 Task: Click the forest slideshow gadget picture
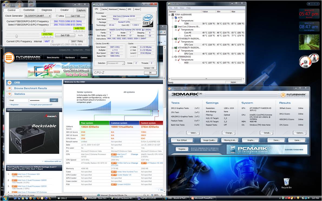point(309,42)
